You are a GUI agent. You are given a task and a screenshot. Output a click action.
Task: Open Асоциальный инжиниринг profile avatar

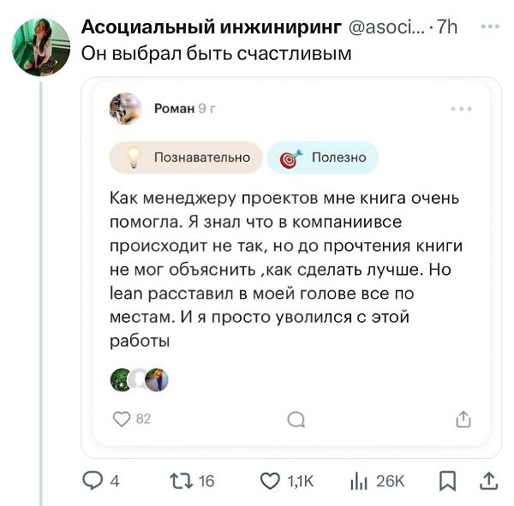click(x=41, y=47)
